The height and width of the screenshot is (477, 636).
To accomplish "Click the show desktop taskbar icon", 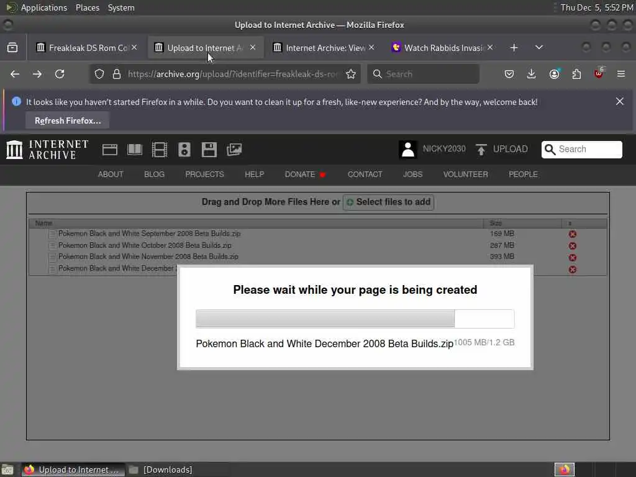I will click(x=7, y=470).
